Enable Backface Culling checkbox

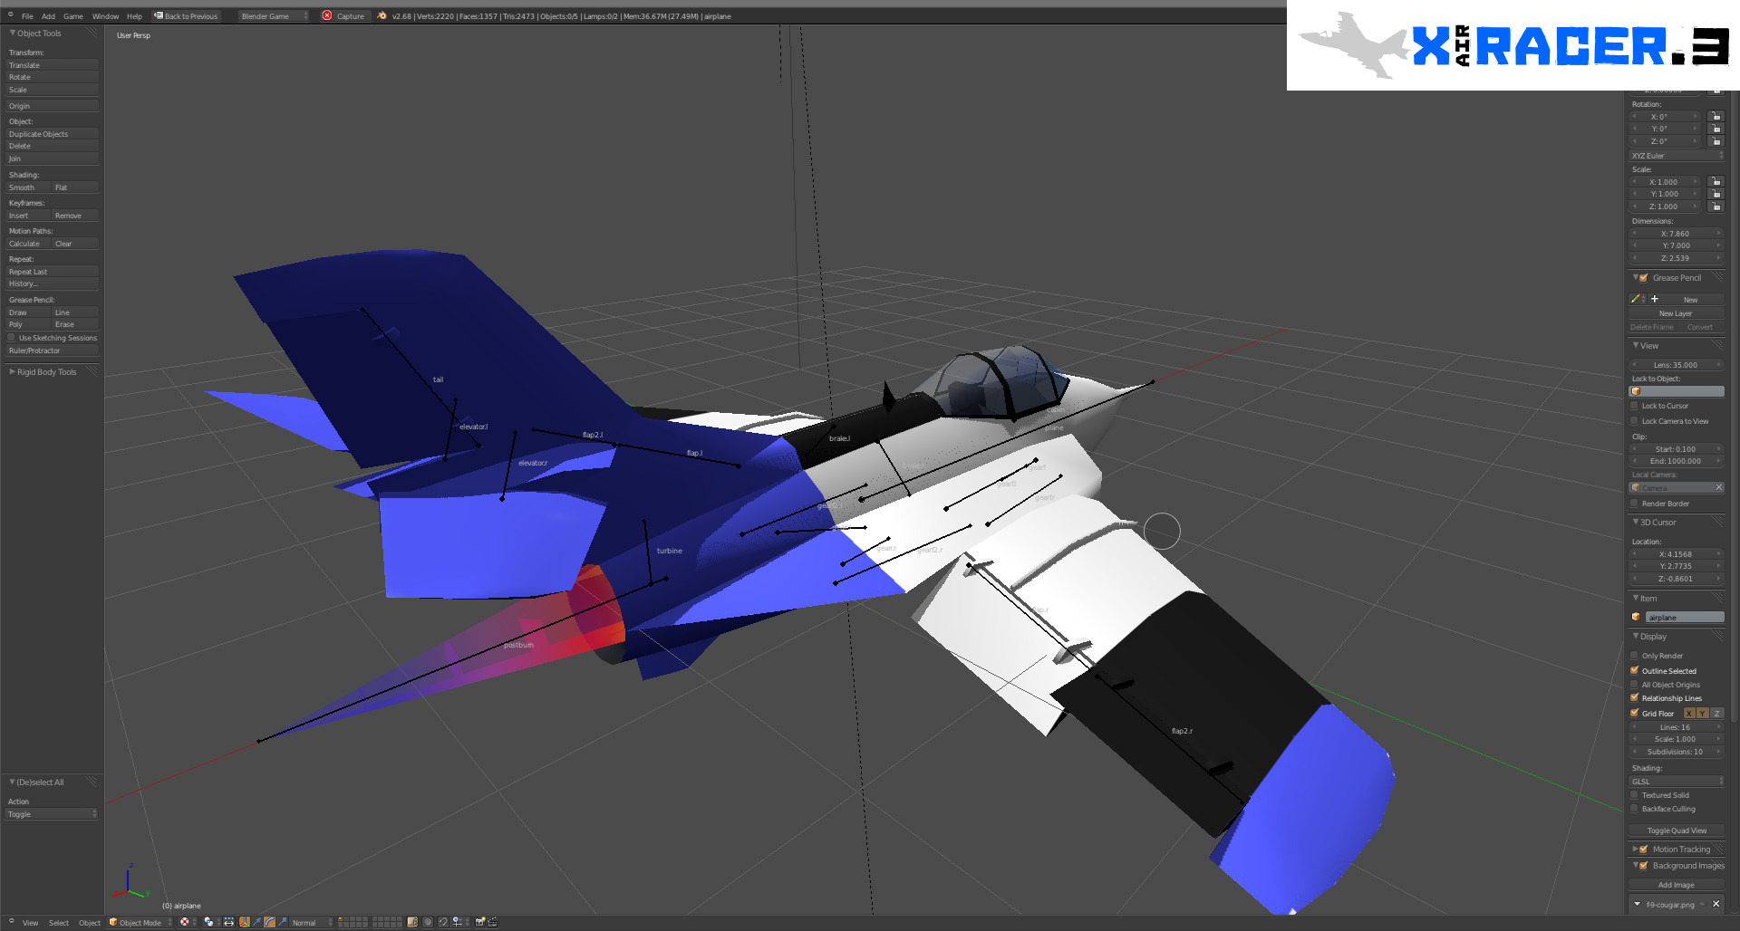1635,809
